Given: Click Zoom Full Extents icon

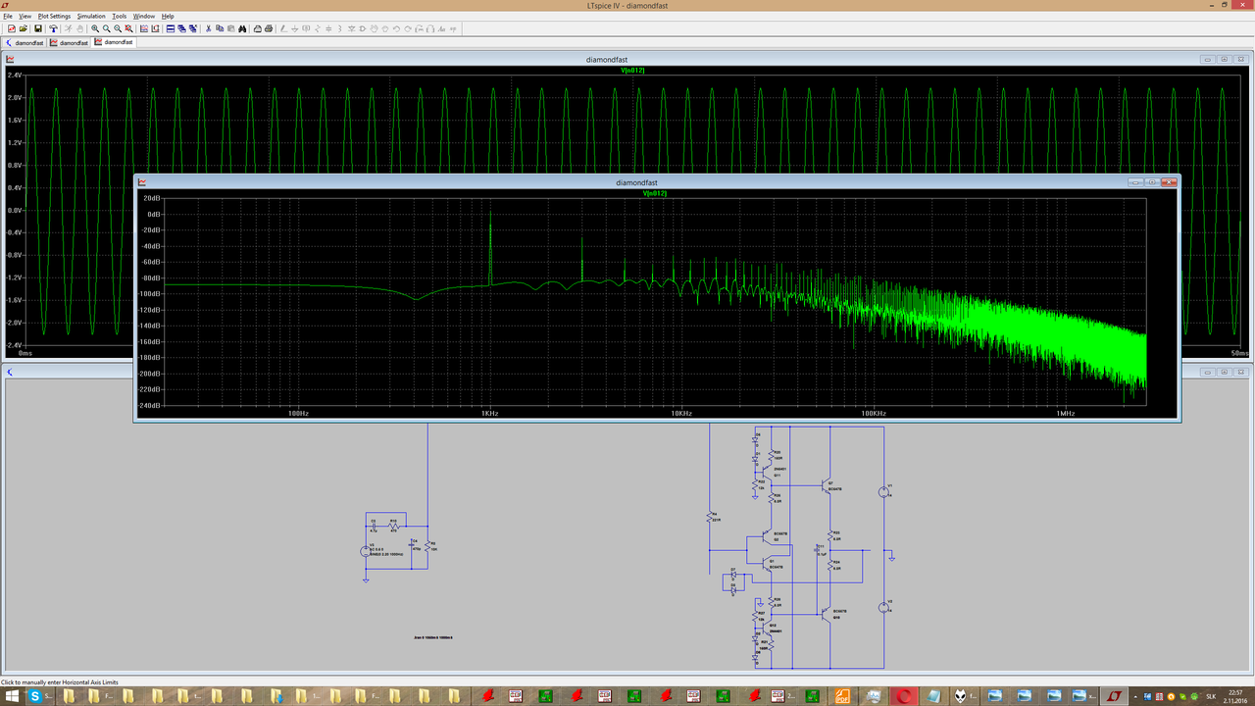Looking at the screenshot, I should point(128,28).
